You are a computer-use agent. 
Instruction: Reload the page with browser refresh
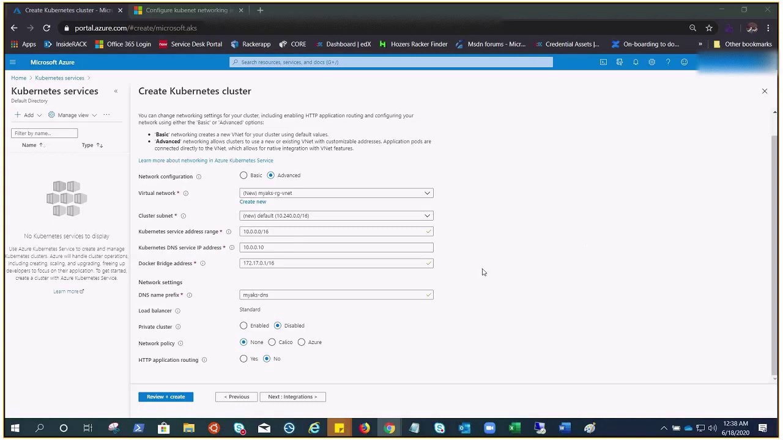[x=46, y=28]
